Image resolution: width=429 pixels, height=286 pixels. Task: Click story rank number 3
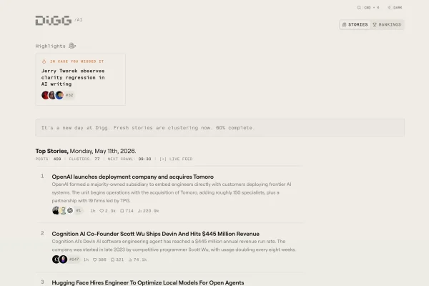42,282
